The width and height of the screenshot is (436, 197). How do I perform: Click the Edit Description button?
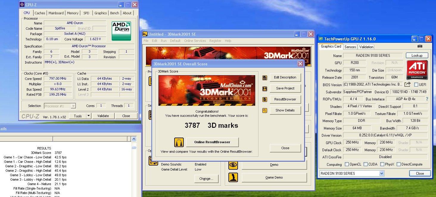(x=285, y=78)
